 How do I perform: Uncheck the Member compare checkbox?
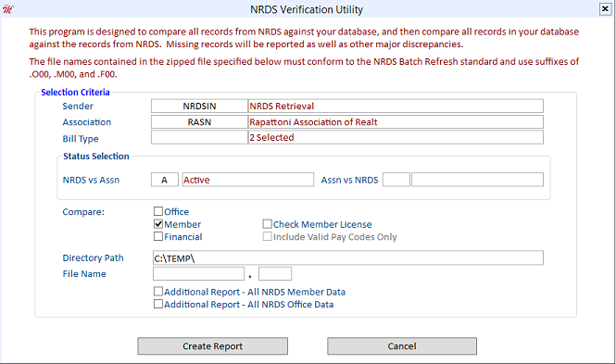pos(157,224)
